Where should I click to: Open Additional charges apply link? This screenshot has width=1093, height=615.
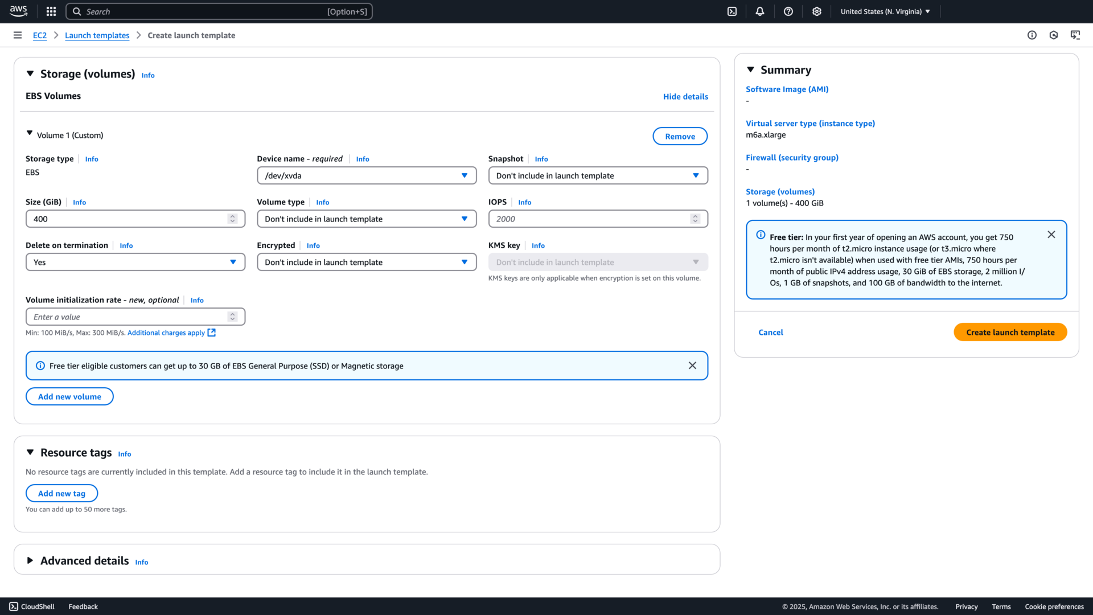[x=166, y=333]
